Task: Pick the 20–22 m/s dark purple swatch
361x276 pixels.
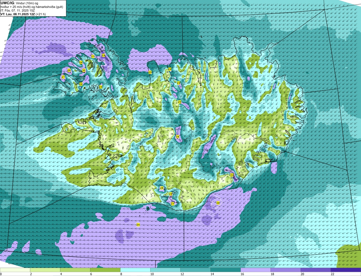Action: pyautogui.click(x=316, y=270)
